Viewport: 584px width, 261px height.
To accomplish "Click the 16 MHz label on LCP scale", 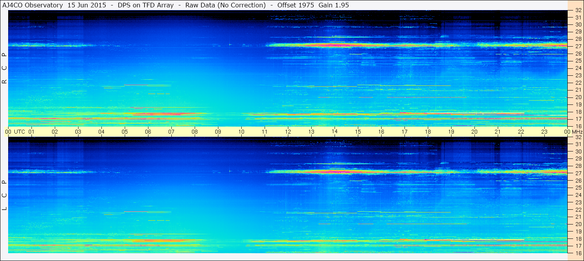I will 578,253.
